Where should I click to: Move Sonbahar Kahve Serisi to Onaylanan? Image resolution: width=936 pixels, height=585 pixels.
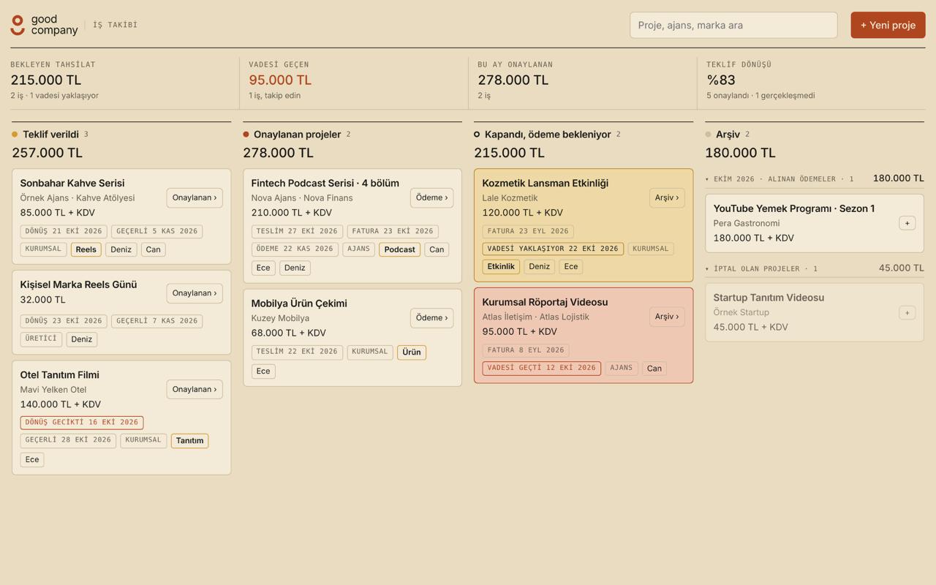195,197
